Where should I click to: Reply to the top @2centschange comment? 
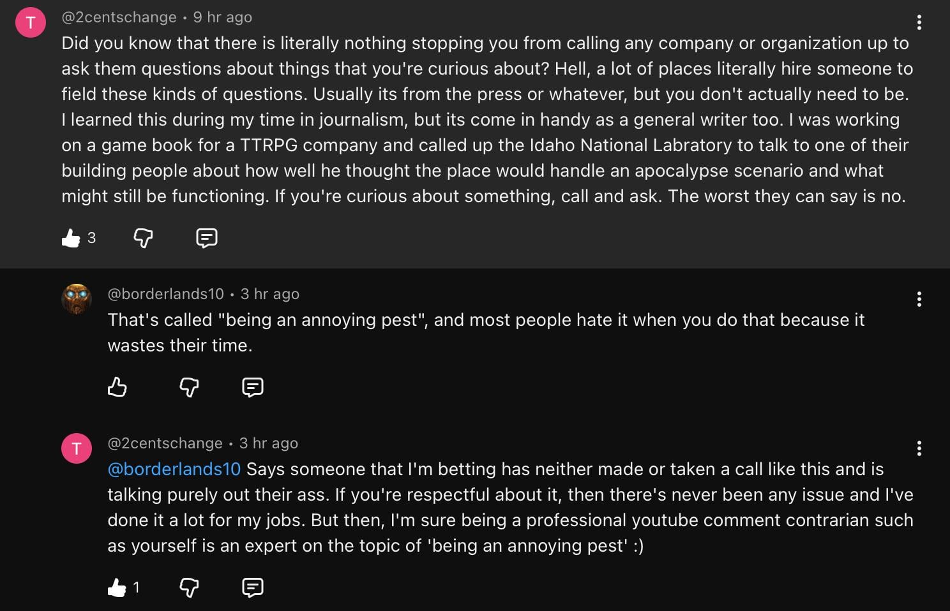pos(206,238)
